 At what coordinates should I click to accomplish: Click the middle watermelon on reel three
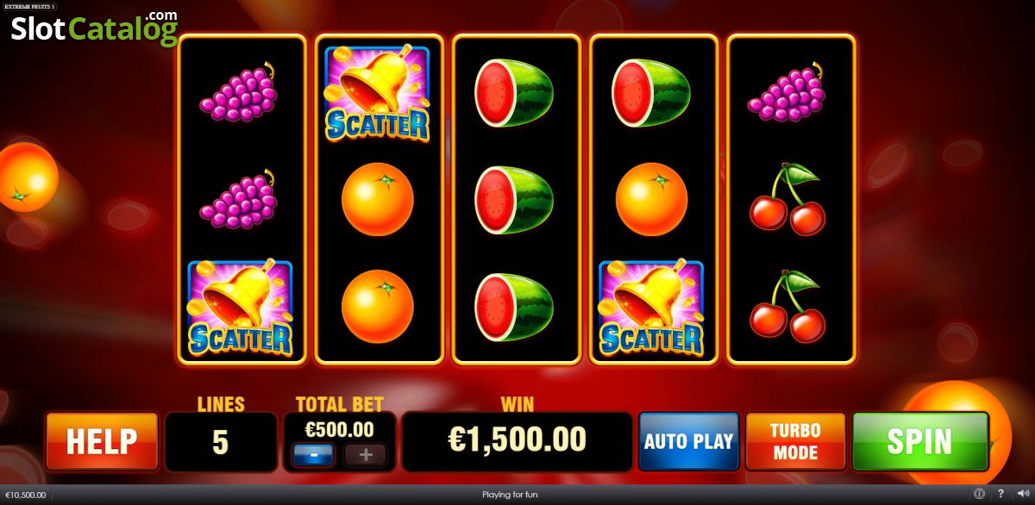point(514,200)
